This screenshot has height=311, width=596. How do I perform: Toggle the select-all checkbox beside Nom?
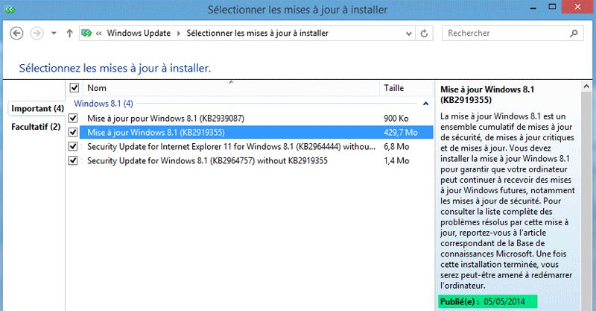pyautogui.click(x=74, y=88)
